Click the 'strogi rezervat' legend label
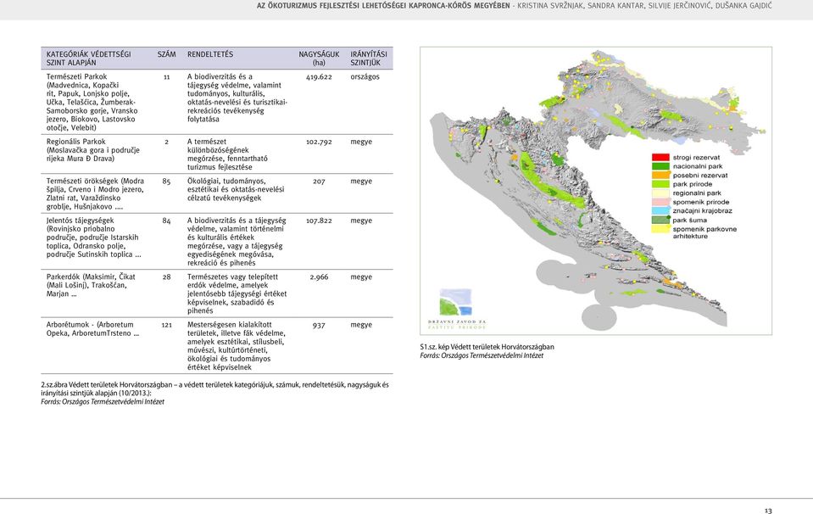This screenshot has width=813, height=514. pyautogui.click(x=696, y=157)
